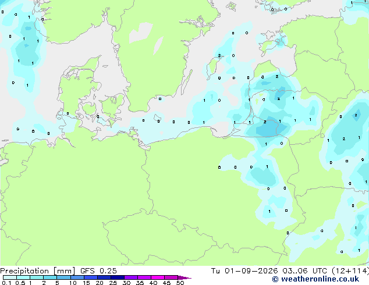369x285 pixels.
Task: Click the 45–50 mm legend swatch
Action: 171,277
